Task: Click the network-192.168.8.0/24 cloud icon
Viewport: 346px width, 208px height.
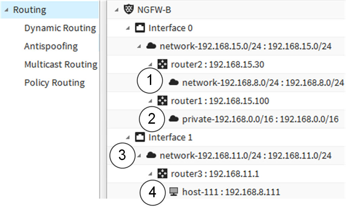Action: coord(174,83)
